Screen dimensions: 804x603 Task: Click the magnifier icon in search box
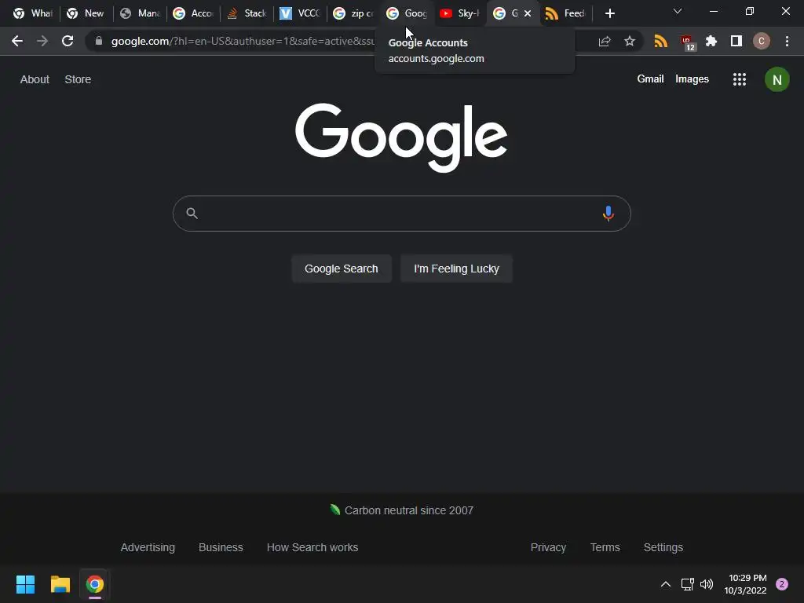192,214
